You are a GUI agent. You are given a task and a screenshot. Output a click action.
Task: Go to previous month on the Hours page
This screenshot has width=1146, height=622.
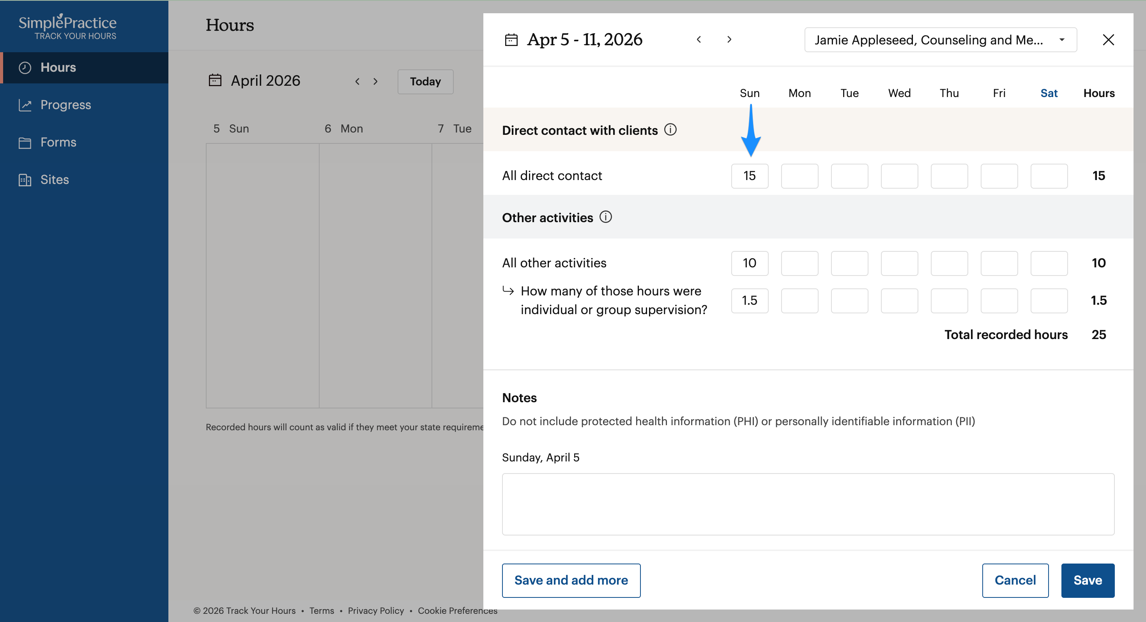pyautogui.click(x=357, y=81)
